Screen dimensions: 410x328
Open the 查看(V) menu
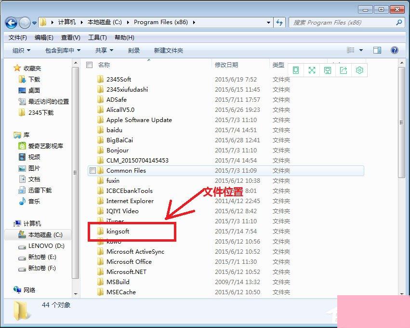(71, 38)
